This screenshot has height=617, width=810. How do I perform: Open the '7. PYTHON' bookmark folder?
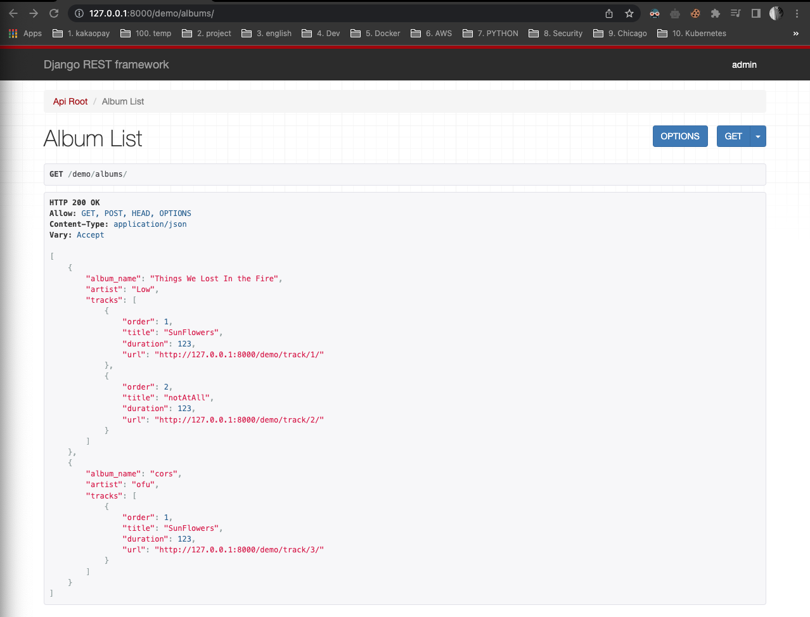click(491, 34)
